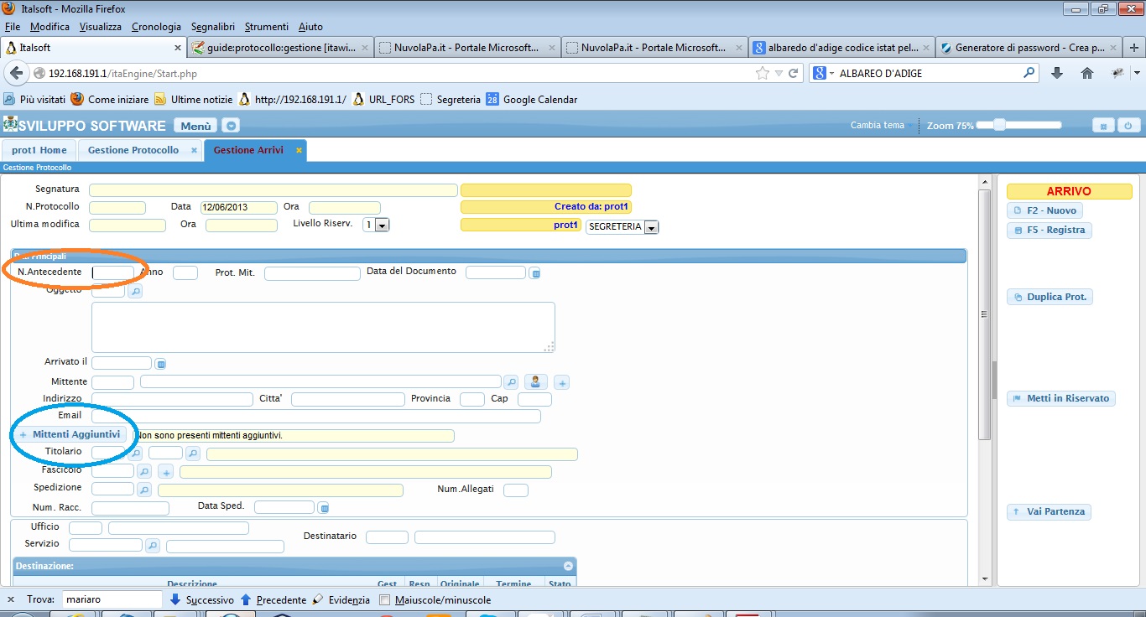Click the F5 - Registra button
1146x617 pixels.
[1049, 230]
